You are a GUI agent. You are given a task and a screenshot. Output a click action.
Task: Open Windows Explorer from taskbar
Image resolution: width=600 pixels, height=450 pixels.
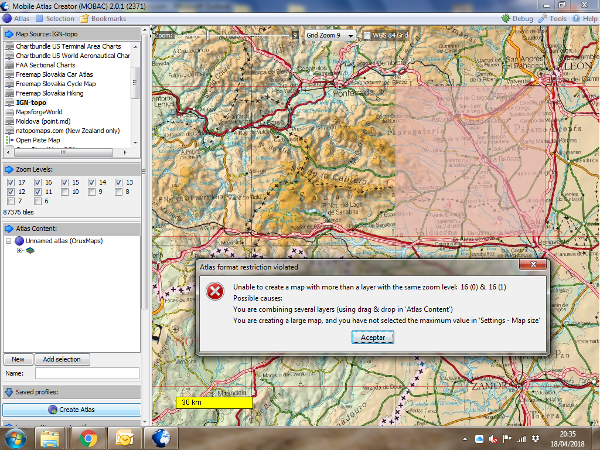(50, 438)
